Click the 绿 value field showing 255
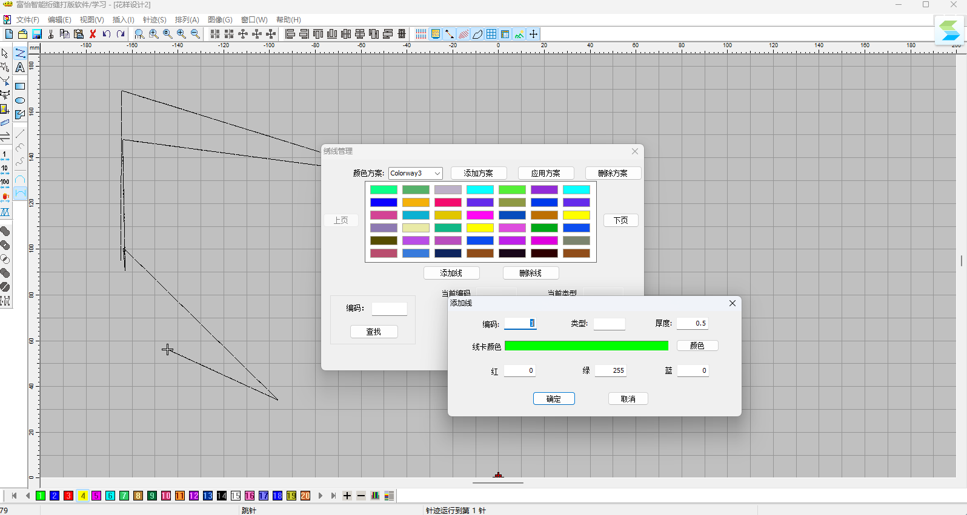This screenshot has width=967, height=515. pos(611,370)
